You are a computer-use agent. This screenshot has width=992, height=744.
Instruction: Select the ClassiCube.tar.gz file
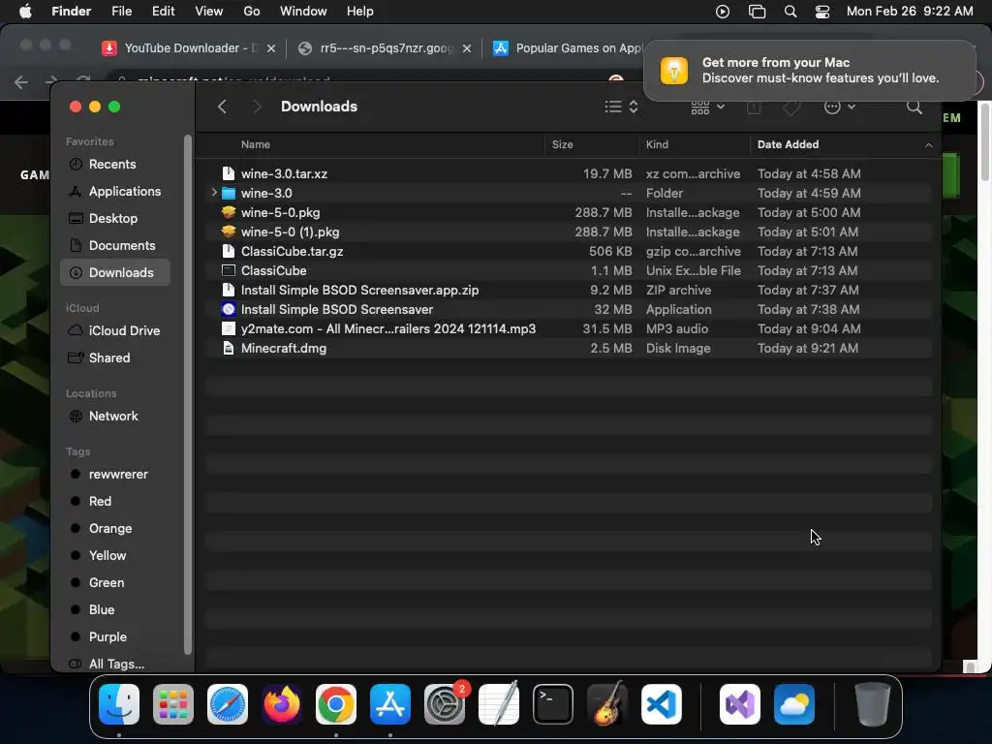pyautogui.click(x=569, y=251)
